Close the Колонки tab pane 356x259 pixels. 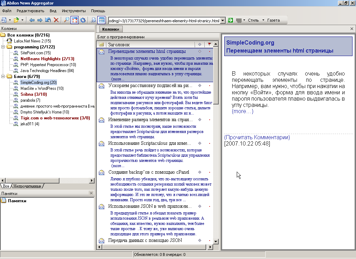352,29
